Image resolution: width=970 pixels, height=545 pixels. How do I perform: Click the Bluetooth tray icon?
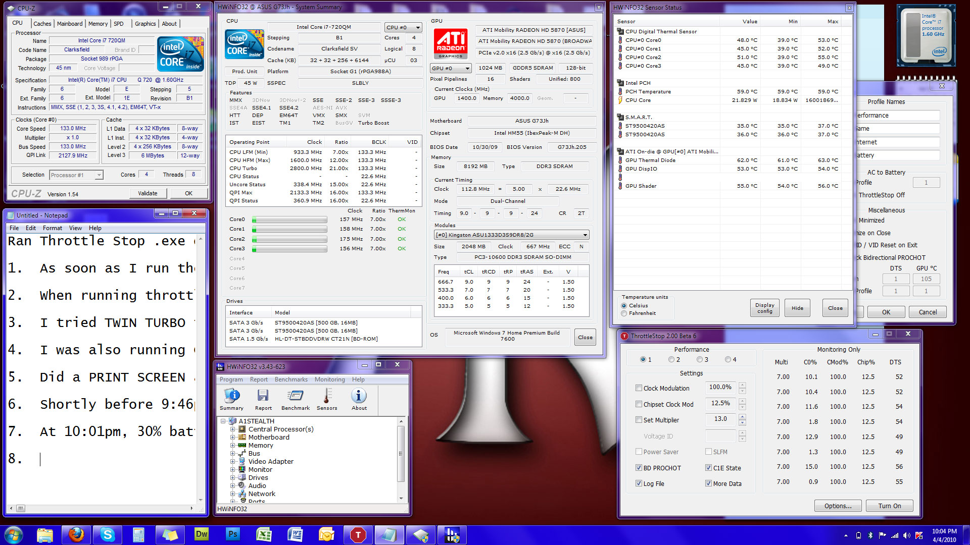click(x=870, y=535)
